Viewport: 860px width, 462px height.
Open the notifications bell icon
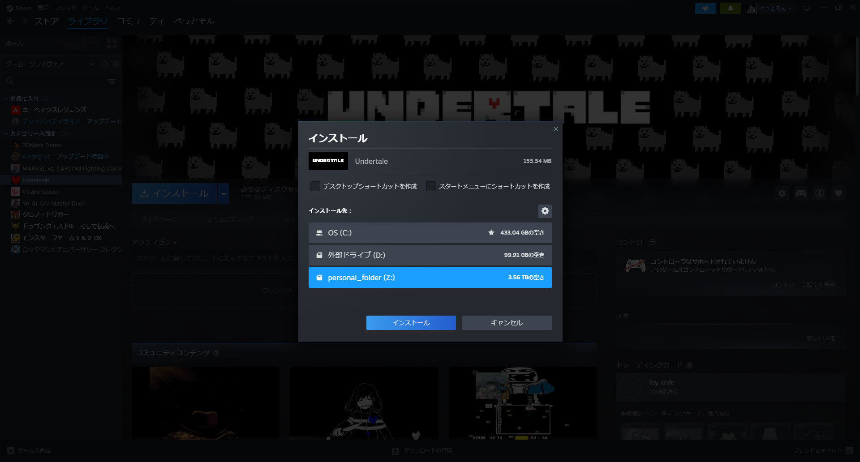(730, 8)
